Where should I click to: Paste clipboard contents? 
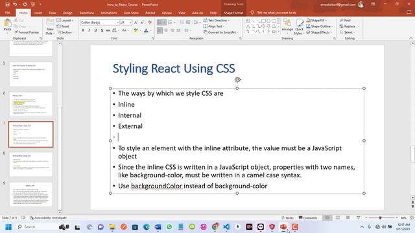(7, 26)
